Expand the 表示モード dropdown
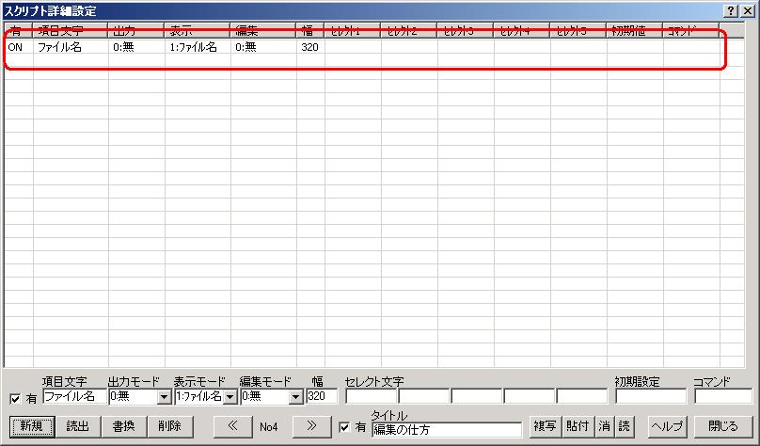The image size is (760, 446). 230,397
